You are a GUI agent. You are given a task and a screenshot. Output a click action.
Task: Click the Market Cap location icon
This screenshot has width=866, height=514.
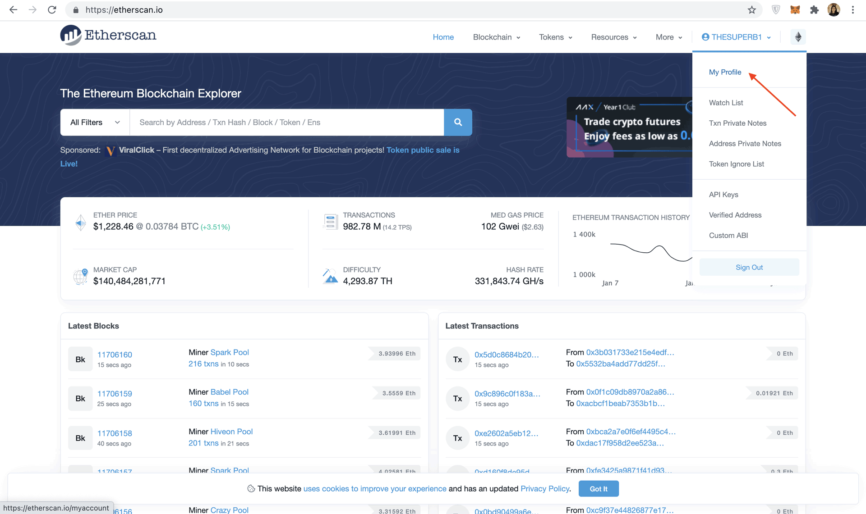(80, 275)
